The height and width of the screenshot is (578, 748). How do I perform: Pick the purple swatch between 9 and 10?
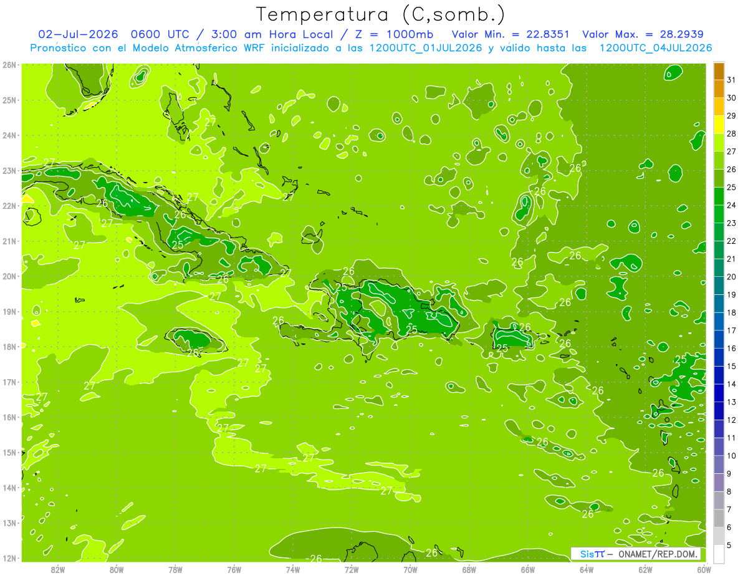(719, 465)
